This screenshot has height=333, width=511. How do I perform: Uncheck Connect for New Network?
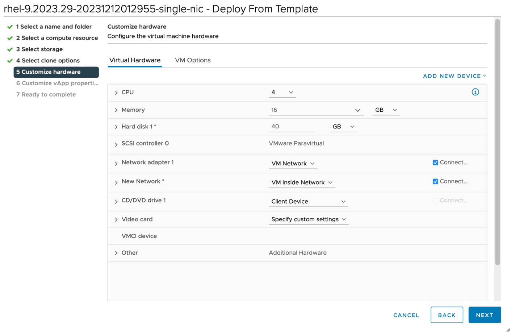(435, 181)
